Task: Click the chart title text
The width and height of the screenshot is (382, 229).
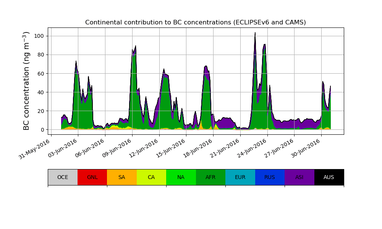Action: [x=196, y=23]
